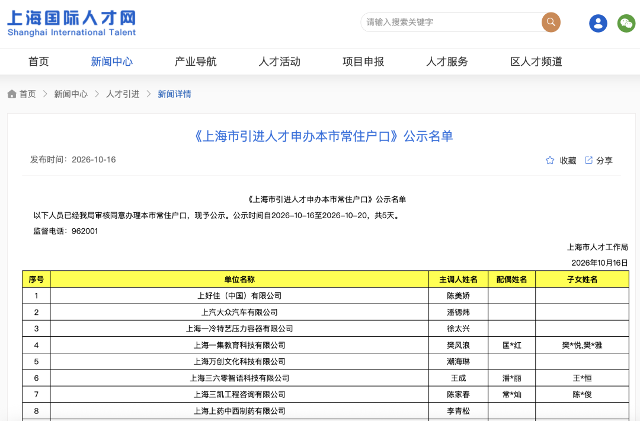Image resolution: width=640 pixels, height=421 pixels.
Task: Click spouse name 潘*丽
Action: tap(512, 378)
